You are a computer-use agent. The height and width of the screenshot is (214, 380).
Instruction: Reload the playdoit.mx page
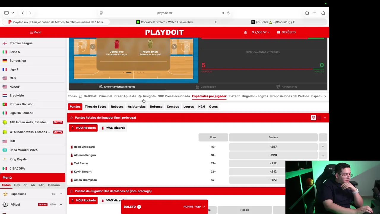click(228, 13)
